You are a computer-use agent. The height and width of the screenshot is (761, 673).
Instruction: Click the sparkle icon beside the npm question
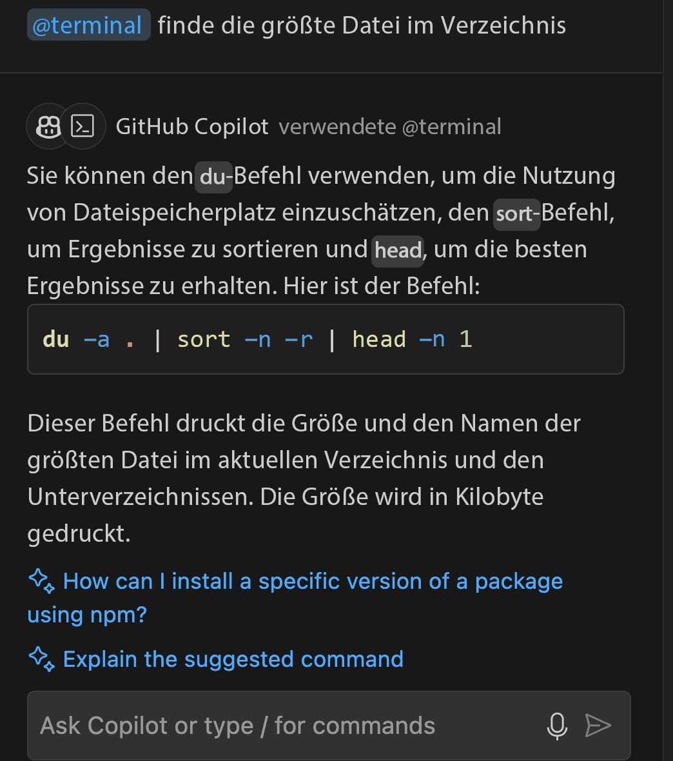(x=42, y=581)
